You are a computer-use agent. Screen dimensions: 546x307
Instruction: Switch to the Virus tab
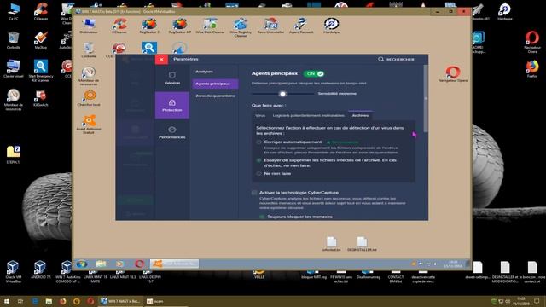(260, 116)
